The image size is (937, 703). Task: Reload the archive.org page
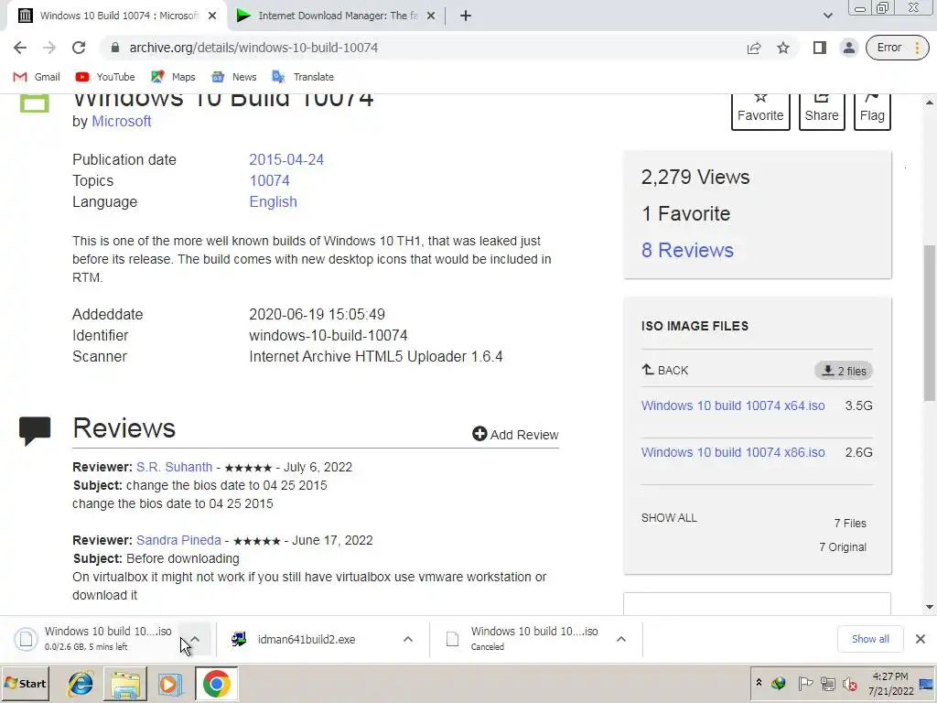tap(79, 48)
